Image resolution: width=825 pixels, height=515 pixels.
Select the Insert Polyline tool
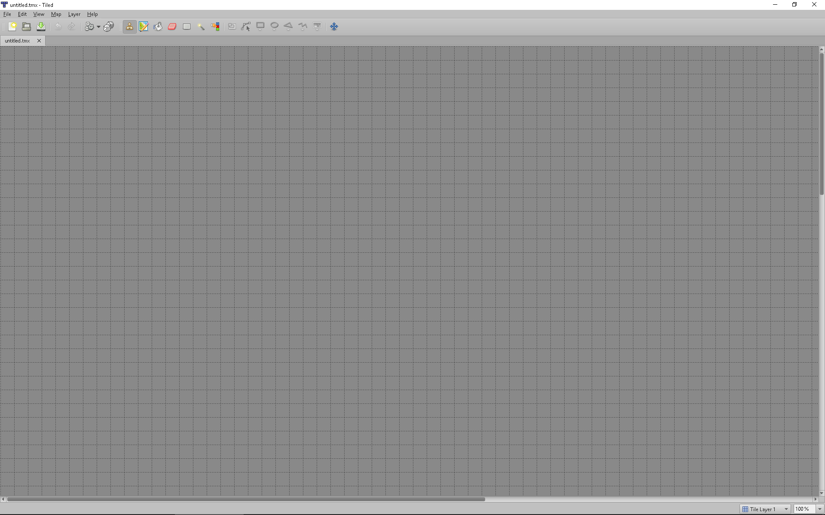(303, 27)
